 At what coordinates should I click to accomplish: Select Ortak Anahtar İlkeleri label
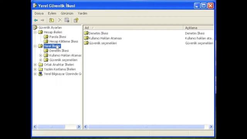[59, 64]
